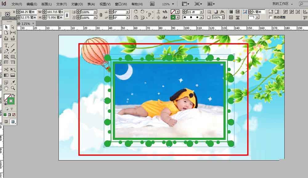This screenshot has width=308, height=178.
Task: Select the Type tool
Action: pyautogui.click(x=6, y=45)
